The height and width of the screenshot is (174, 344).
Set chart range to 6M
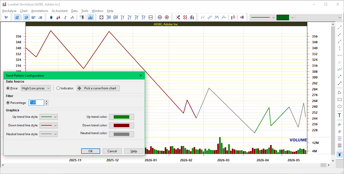click(116, 17)
